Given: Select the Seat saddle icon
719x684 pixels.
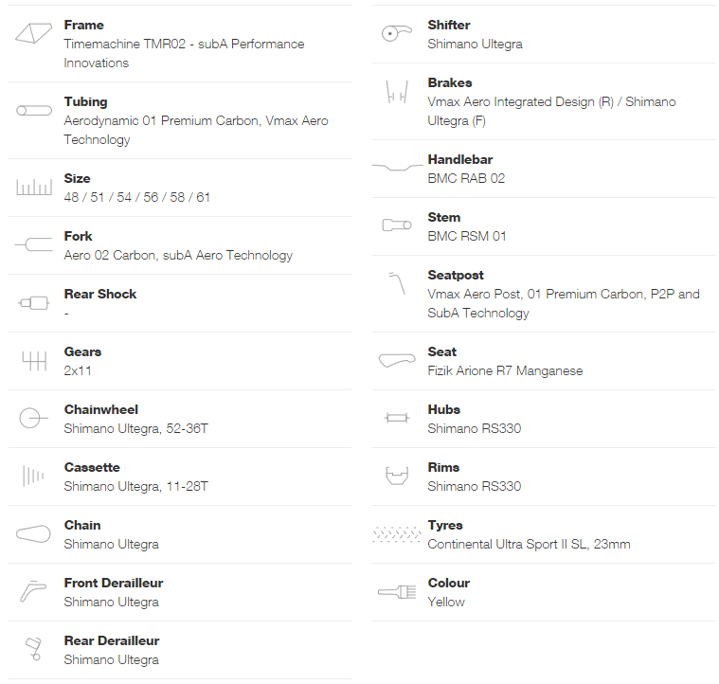Looking at the screenshot, I should [x=397, y=360].
